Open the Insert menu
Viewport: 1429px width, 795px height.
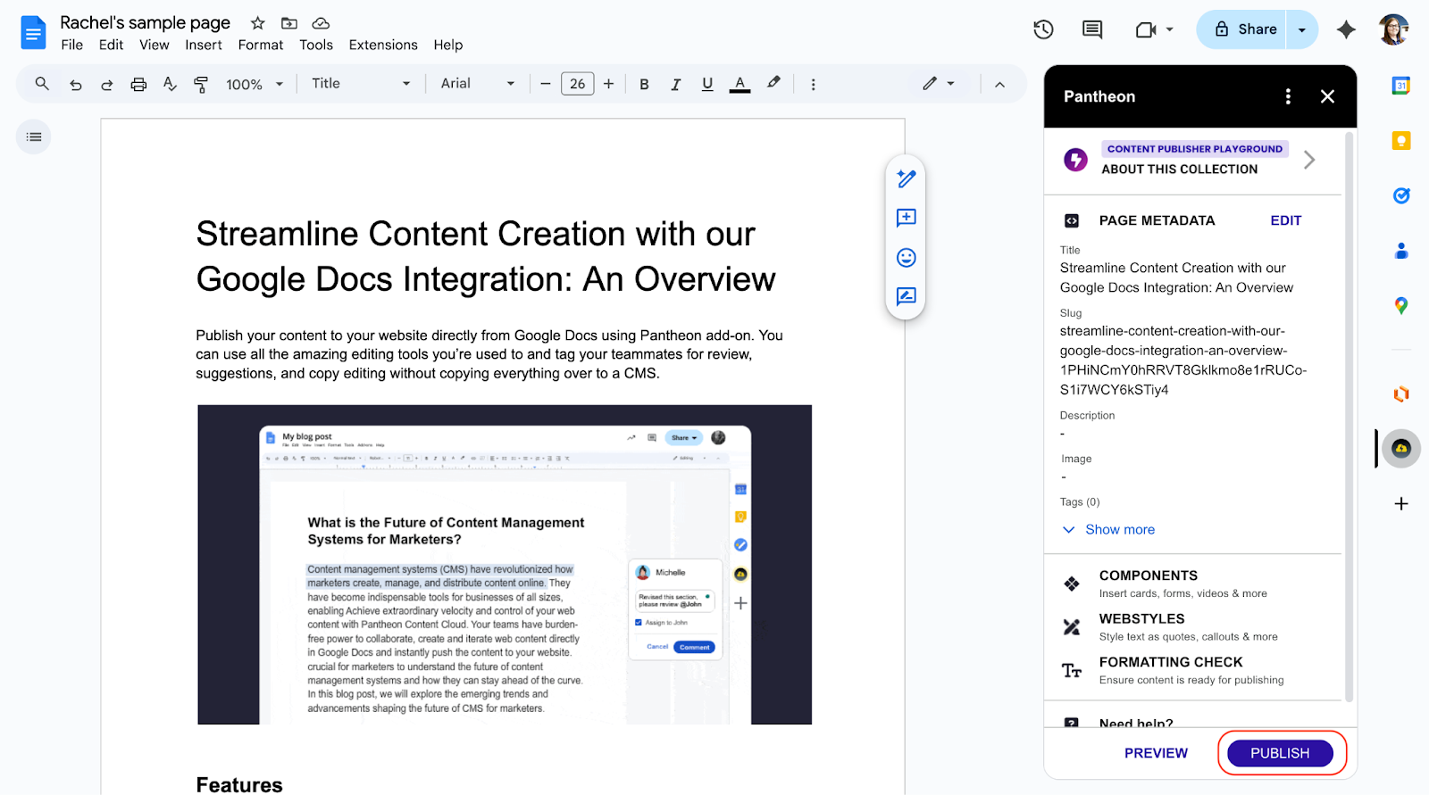pos(204,45)
